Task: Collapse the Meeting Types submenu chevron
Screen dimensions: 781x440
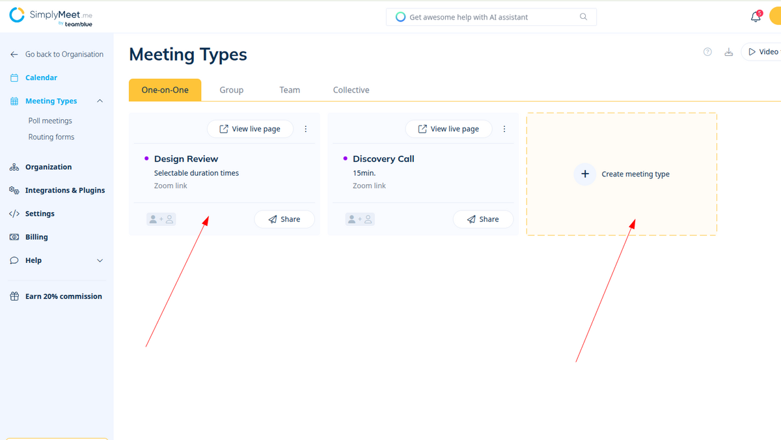Action: pyautogui.click(x=100, y=101)
